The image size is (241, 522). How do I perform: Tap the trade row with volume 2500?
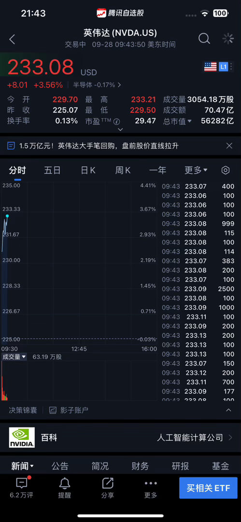click(198, 289)
